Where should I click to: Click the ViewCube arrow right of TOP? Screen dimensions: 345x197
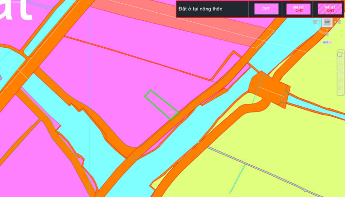(x=335, y=22)
